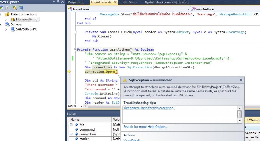Click the editor horizontal scrollbar left arrow

(85, 106)
